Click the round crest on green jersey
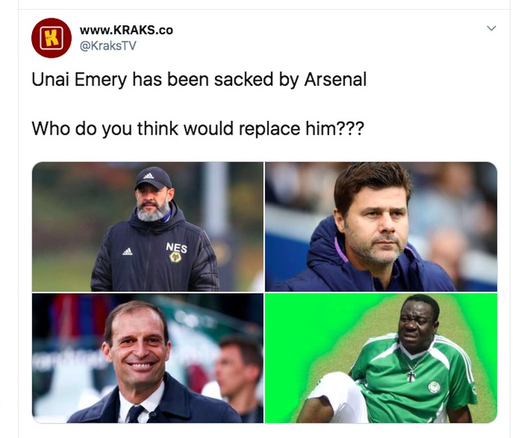The image size is (524, 438). point(433,387)
